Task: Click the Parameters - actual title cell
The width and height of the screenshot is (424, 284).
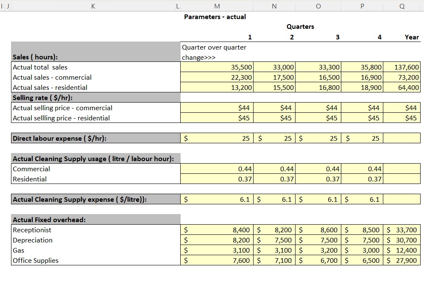Action: tap(215, 17)
